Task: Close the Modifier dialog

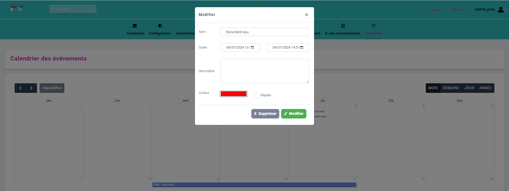Action: tap(306, 15)
